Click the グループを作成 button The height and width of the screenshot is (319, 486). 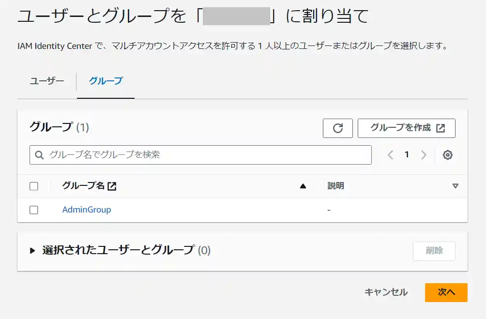[x=406, y=128]
